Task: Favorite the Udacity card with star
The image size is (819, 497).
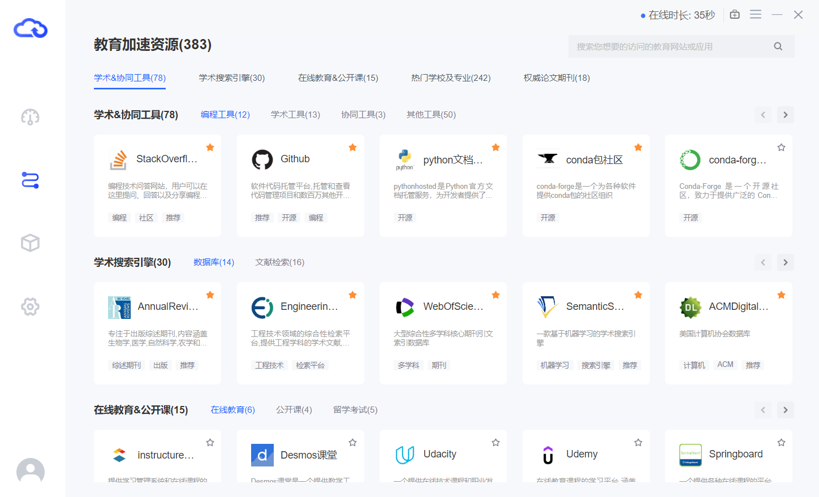Action: coord(495,443)
